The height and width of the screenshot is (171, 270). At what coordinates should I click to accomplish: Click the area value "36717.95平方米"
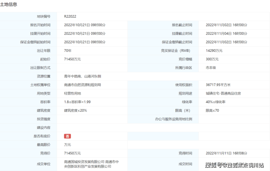click(219, 85)
